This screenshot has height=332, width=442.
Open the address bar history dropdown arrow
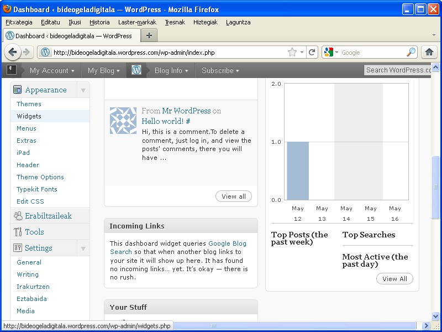tap(302, 52)
